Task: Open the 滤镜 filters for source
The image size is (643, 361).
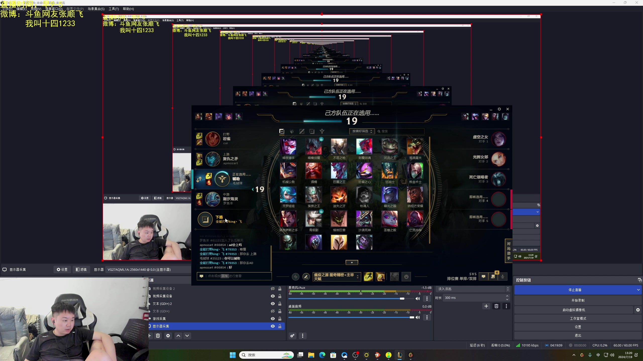Action: click(81, 269)
